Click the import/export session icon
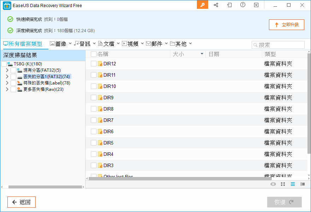This screenshot has width=311, height=212. (x=229, y=5)
